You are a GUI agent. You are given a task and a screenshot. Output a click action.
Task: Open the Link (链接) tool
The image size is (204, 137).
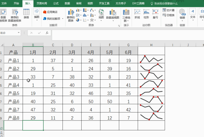click(182, 14)
